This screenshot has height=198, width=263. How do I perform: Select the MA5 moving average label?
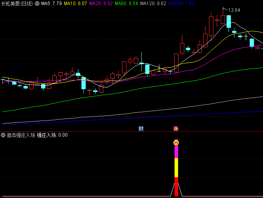(51, 3)
